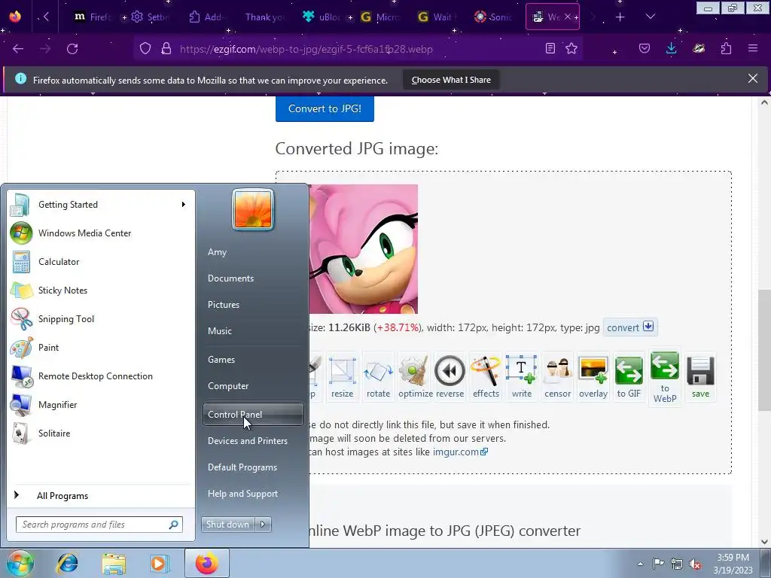Show hidden tray icons arrow
Screen dimensions: 771x578
(640, 564)
